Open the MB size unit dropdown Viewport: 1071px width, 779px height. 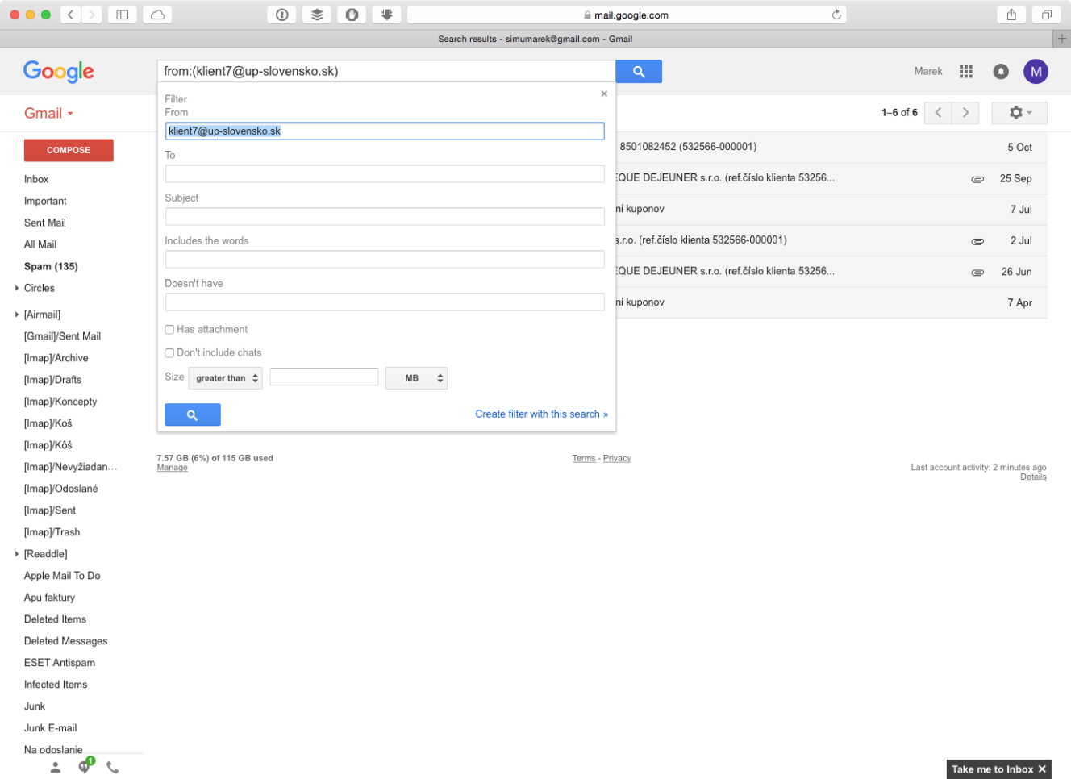[416, 378]
